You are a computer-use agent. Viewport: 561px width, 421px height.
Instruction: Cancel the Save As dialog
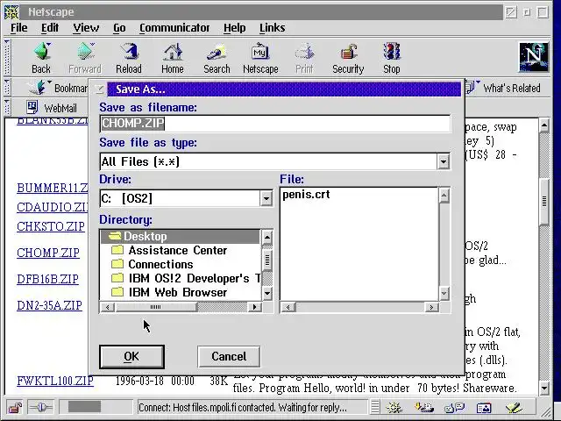pyautogui.click(x=229, y=357)
